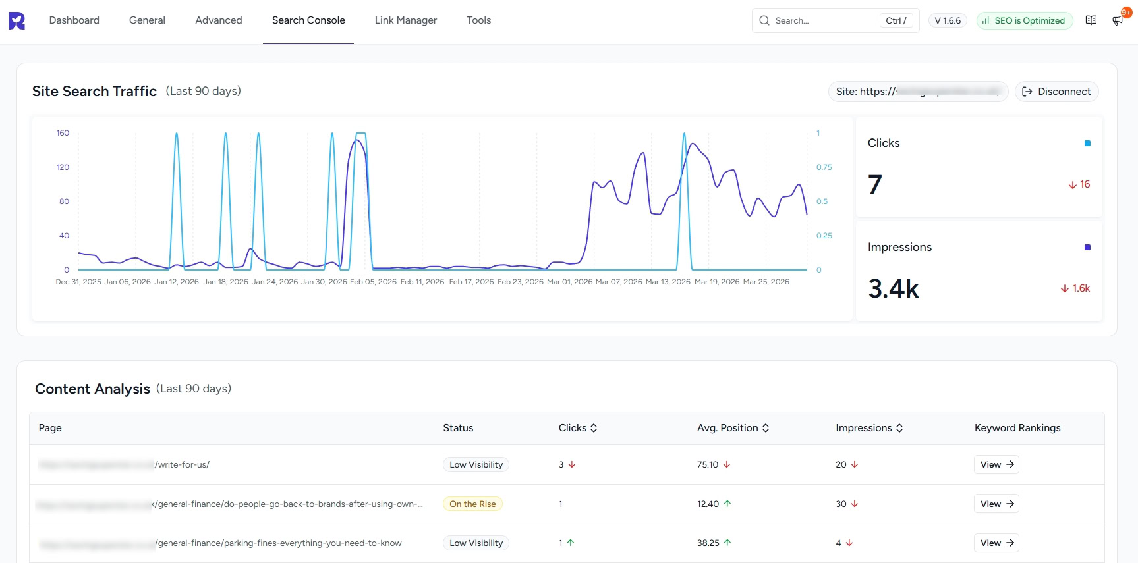Sort the table by Clicks column
The image size is (1138, 563).
[x=578, y=428]
